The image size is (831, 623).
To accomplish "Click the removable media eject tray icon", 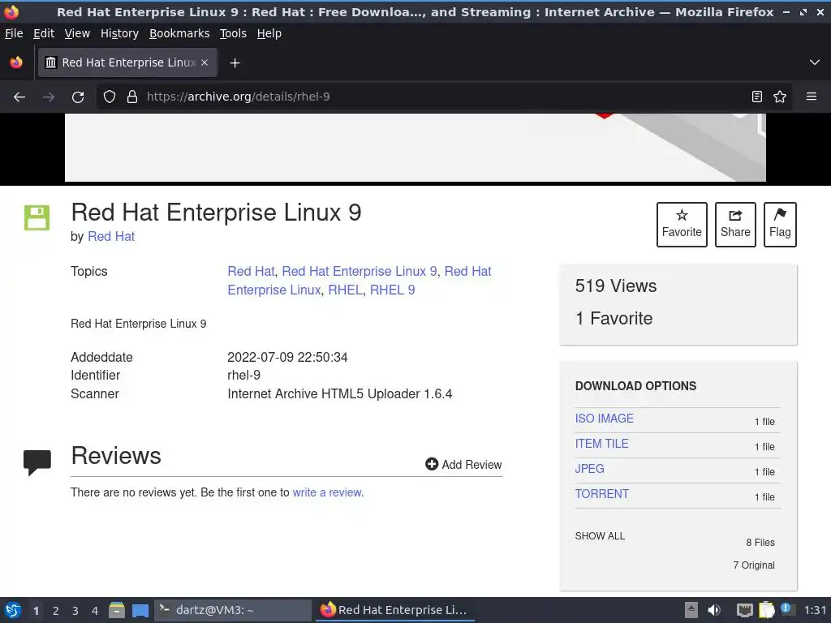I will coord(691,610).
